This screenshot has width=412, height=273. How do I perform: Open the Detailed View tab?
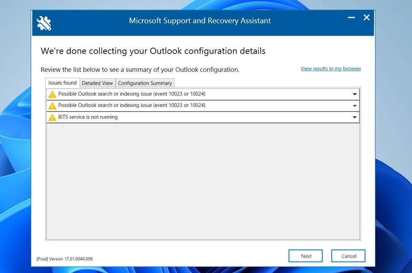[98, 83]
